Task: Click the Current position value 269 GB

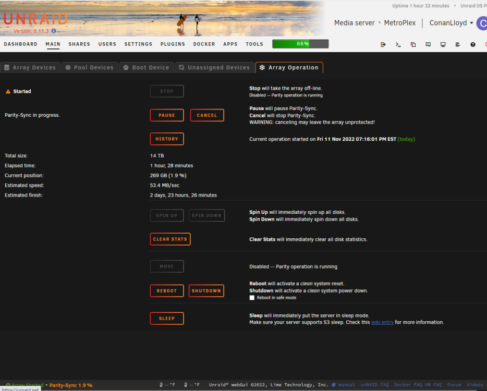Action: pos(168,176)
